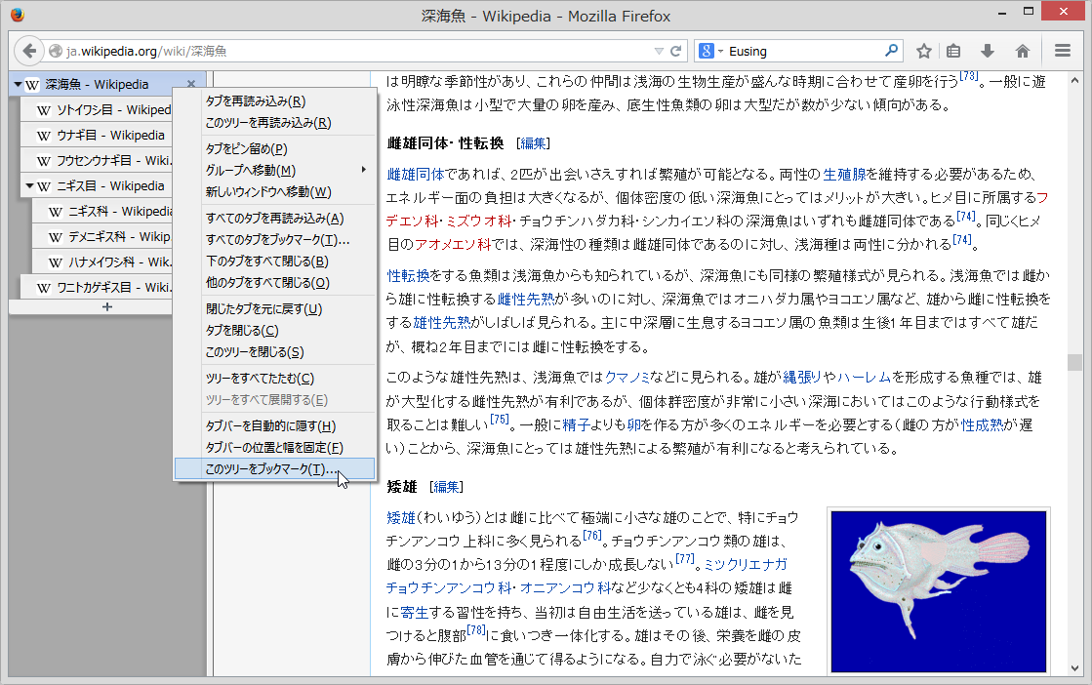Image resolution: width=1092 pixels, height=685 pixels.
Task: Click the scrollbar down arrow
Action: click(1074, 668)
